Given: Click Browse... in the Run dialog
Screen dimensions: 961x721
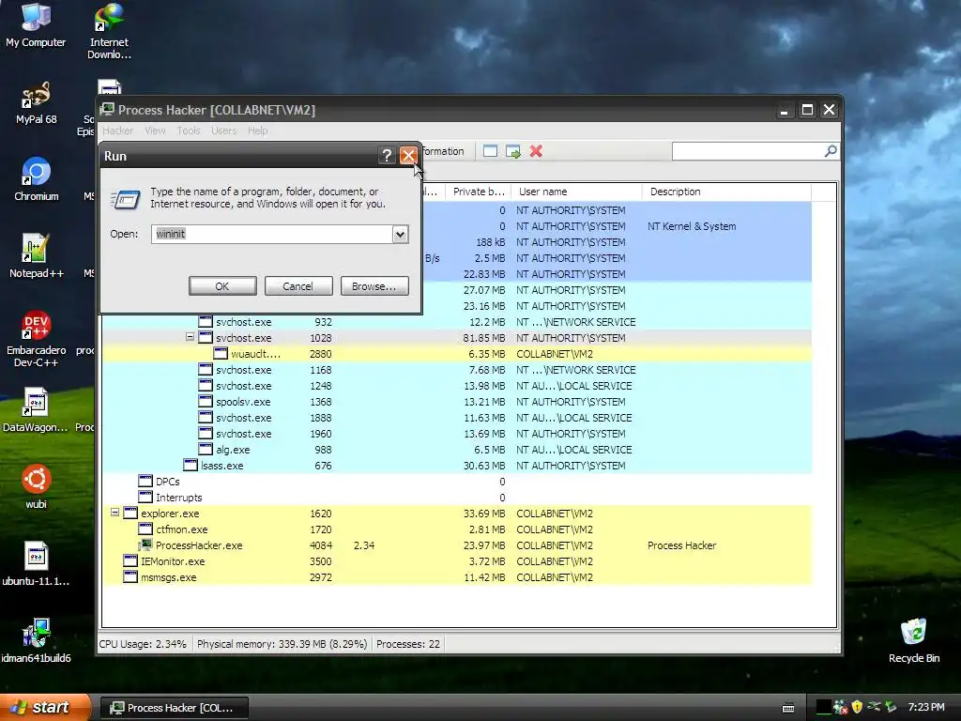Looking at the screenshot, I should click(374, 285).
